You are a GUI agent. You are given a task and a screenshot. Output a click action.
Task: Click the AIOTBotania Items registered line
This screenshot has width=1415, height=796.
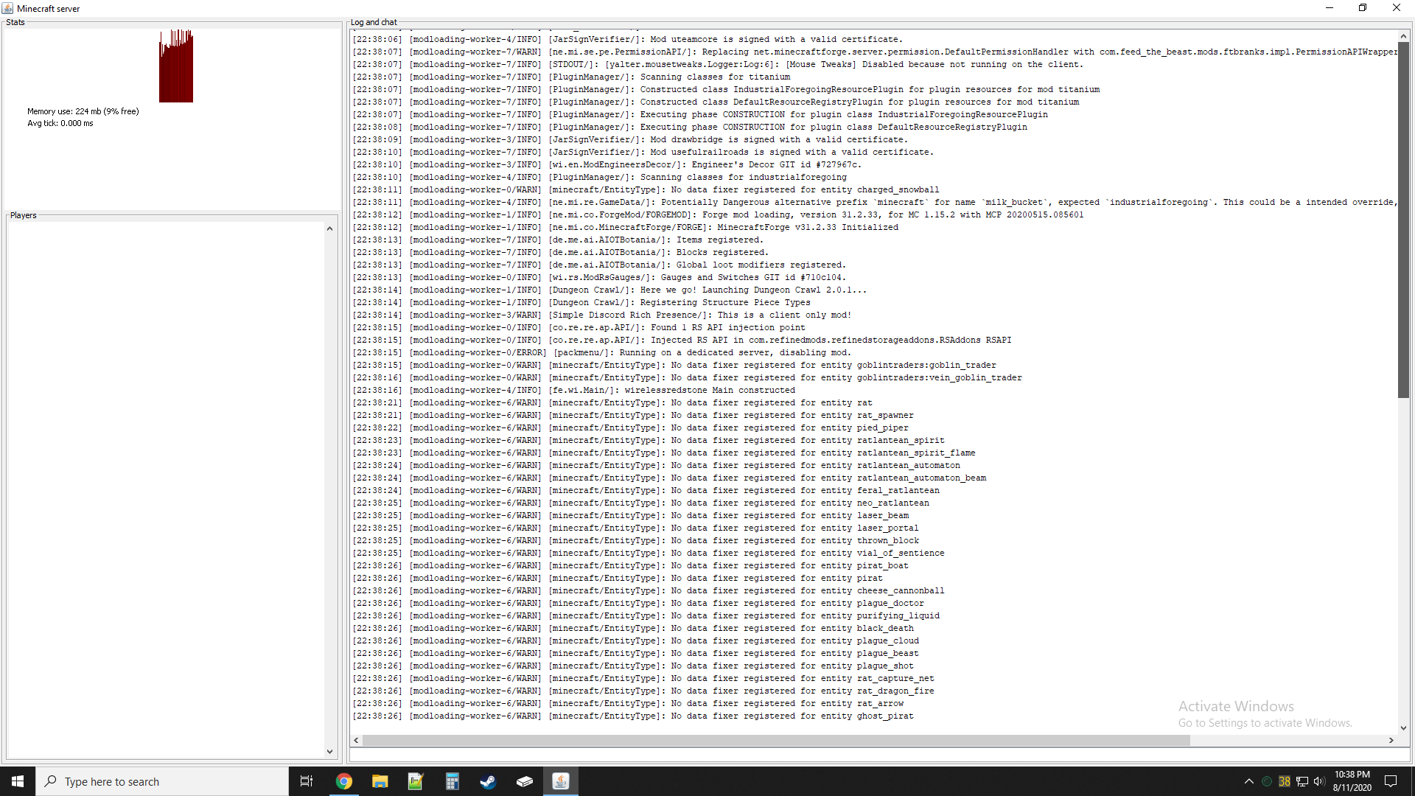click(558, 240)
